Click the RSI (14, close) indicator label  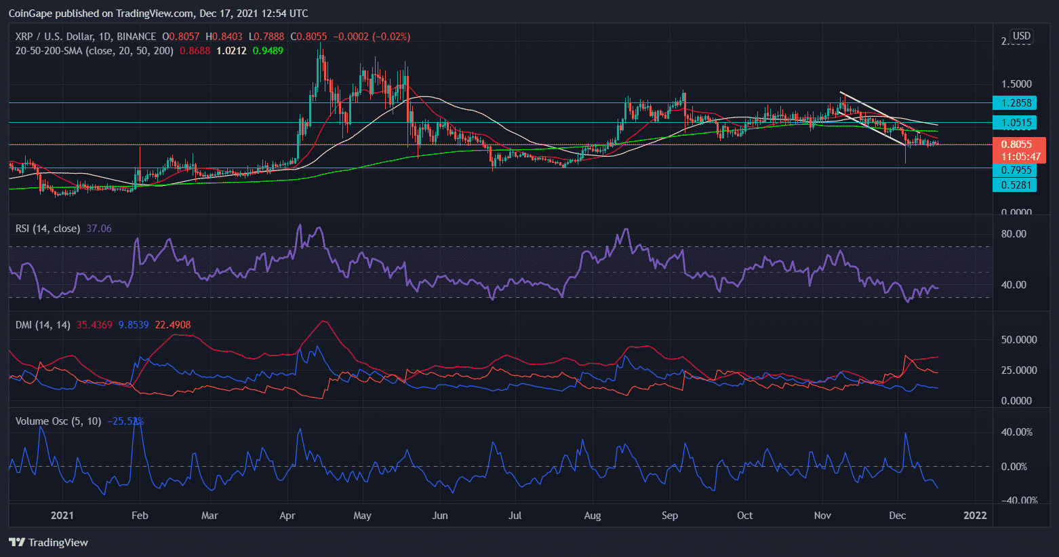tap(47, 229)
